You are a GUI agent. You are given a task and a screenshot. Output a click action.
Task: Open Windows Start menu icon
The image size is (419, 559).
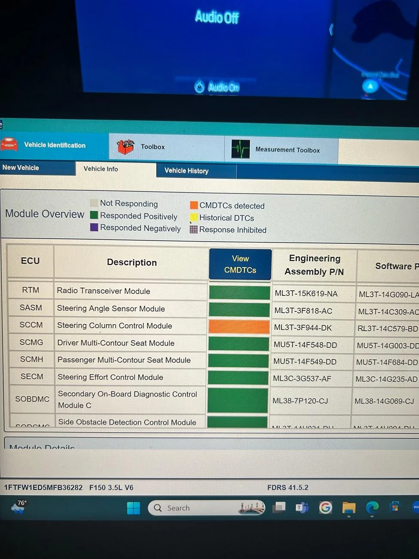(x=134, y=508)
